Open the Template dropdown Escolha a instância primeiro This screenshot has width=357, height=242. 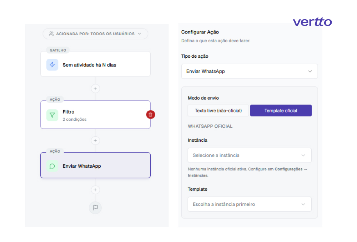click(249, 204)
